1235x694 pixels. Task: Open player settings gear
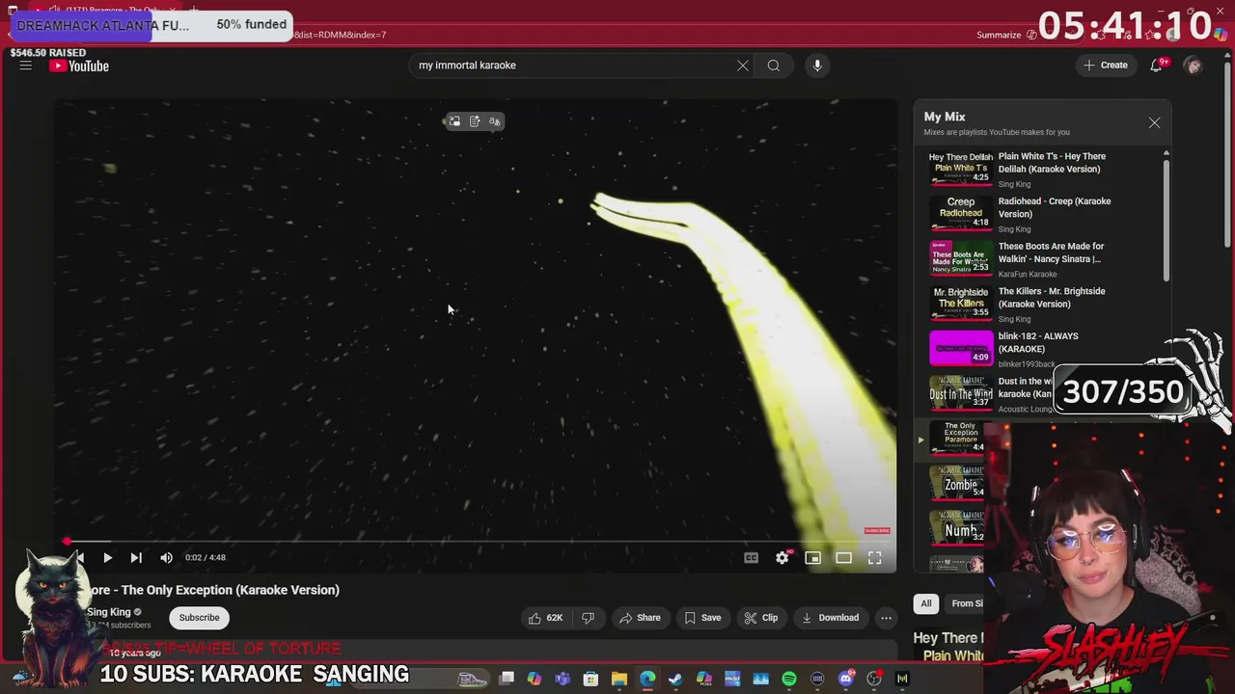[x=782, y=557]
